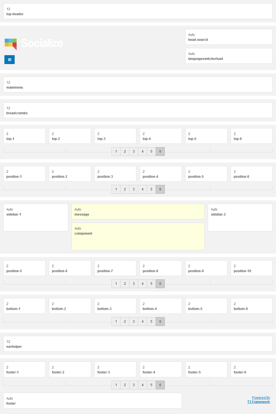This screenshot has height=414, width=276.
Task: Select the position-10 block
Action: 251,268
